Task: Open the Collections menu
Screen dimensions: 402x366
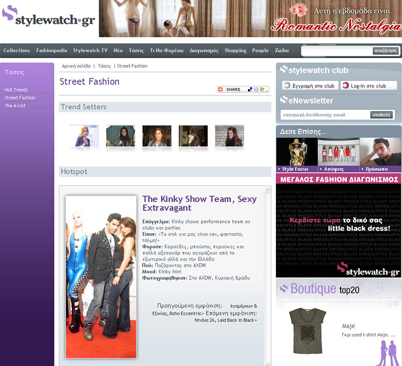Action: (17, 50)
